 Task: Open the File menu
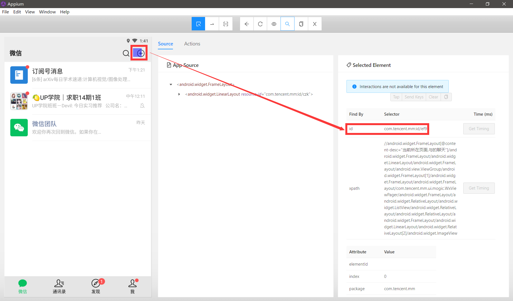[x=6, y=12]
